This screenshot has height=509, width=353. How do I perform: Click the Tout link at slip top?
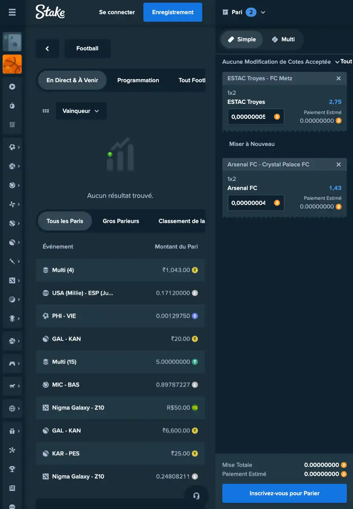coord(346,62)
